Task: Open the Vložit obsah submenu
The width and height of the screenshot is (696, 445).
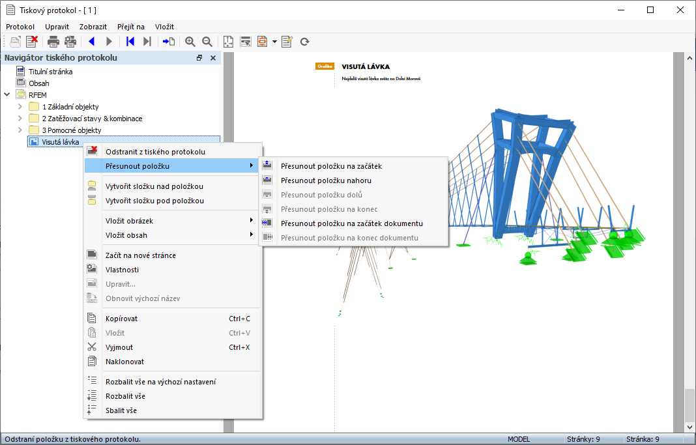Action: point(173,235)
